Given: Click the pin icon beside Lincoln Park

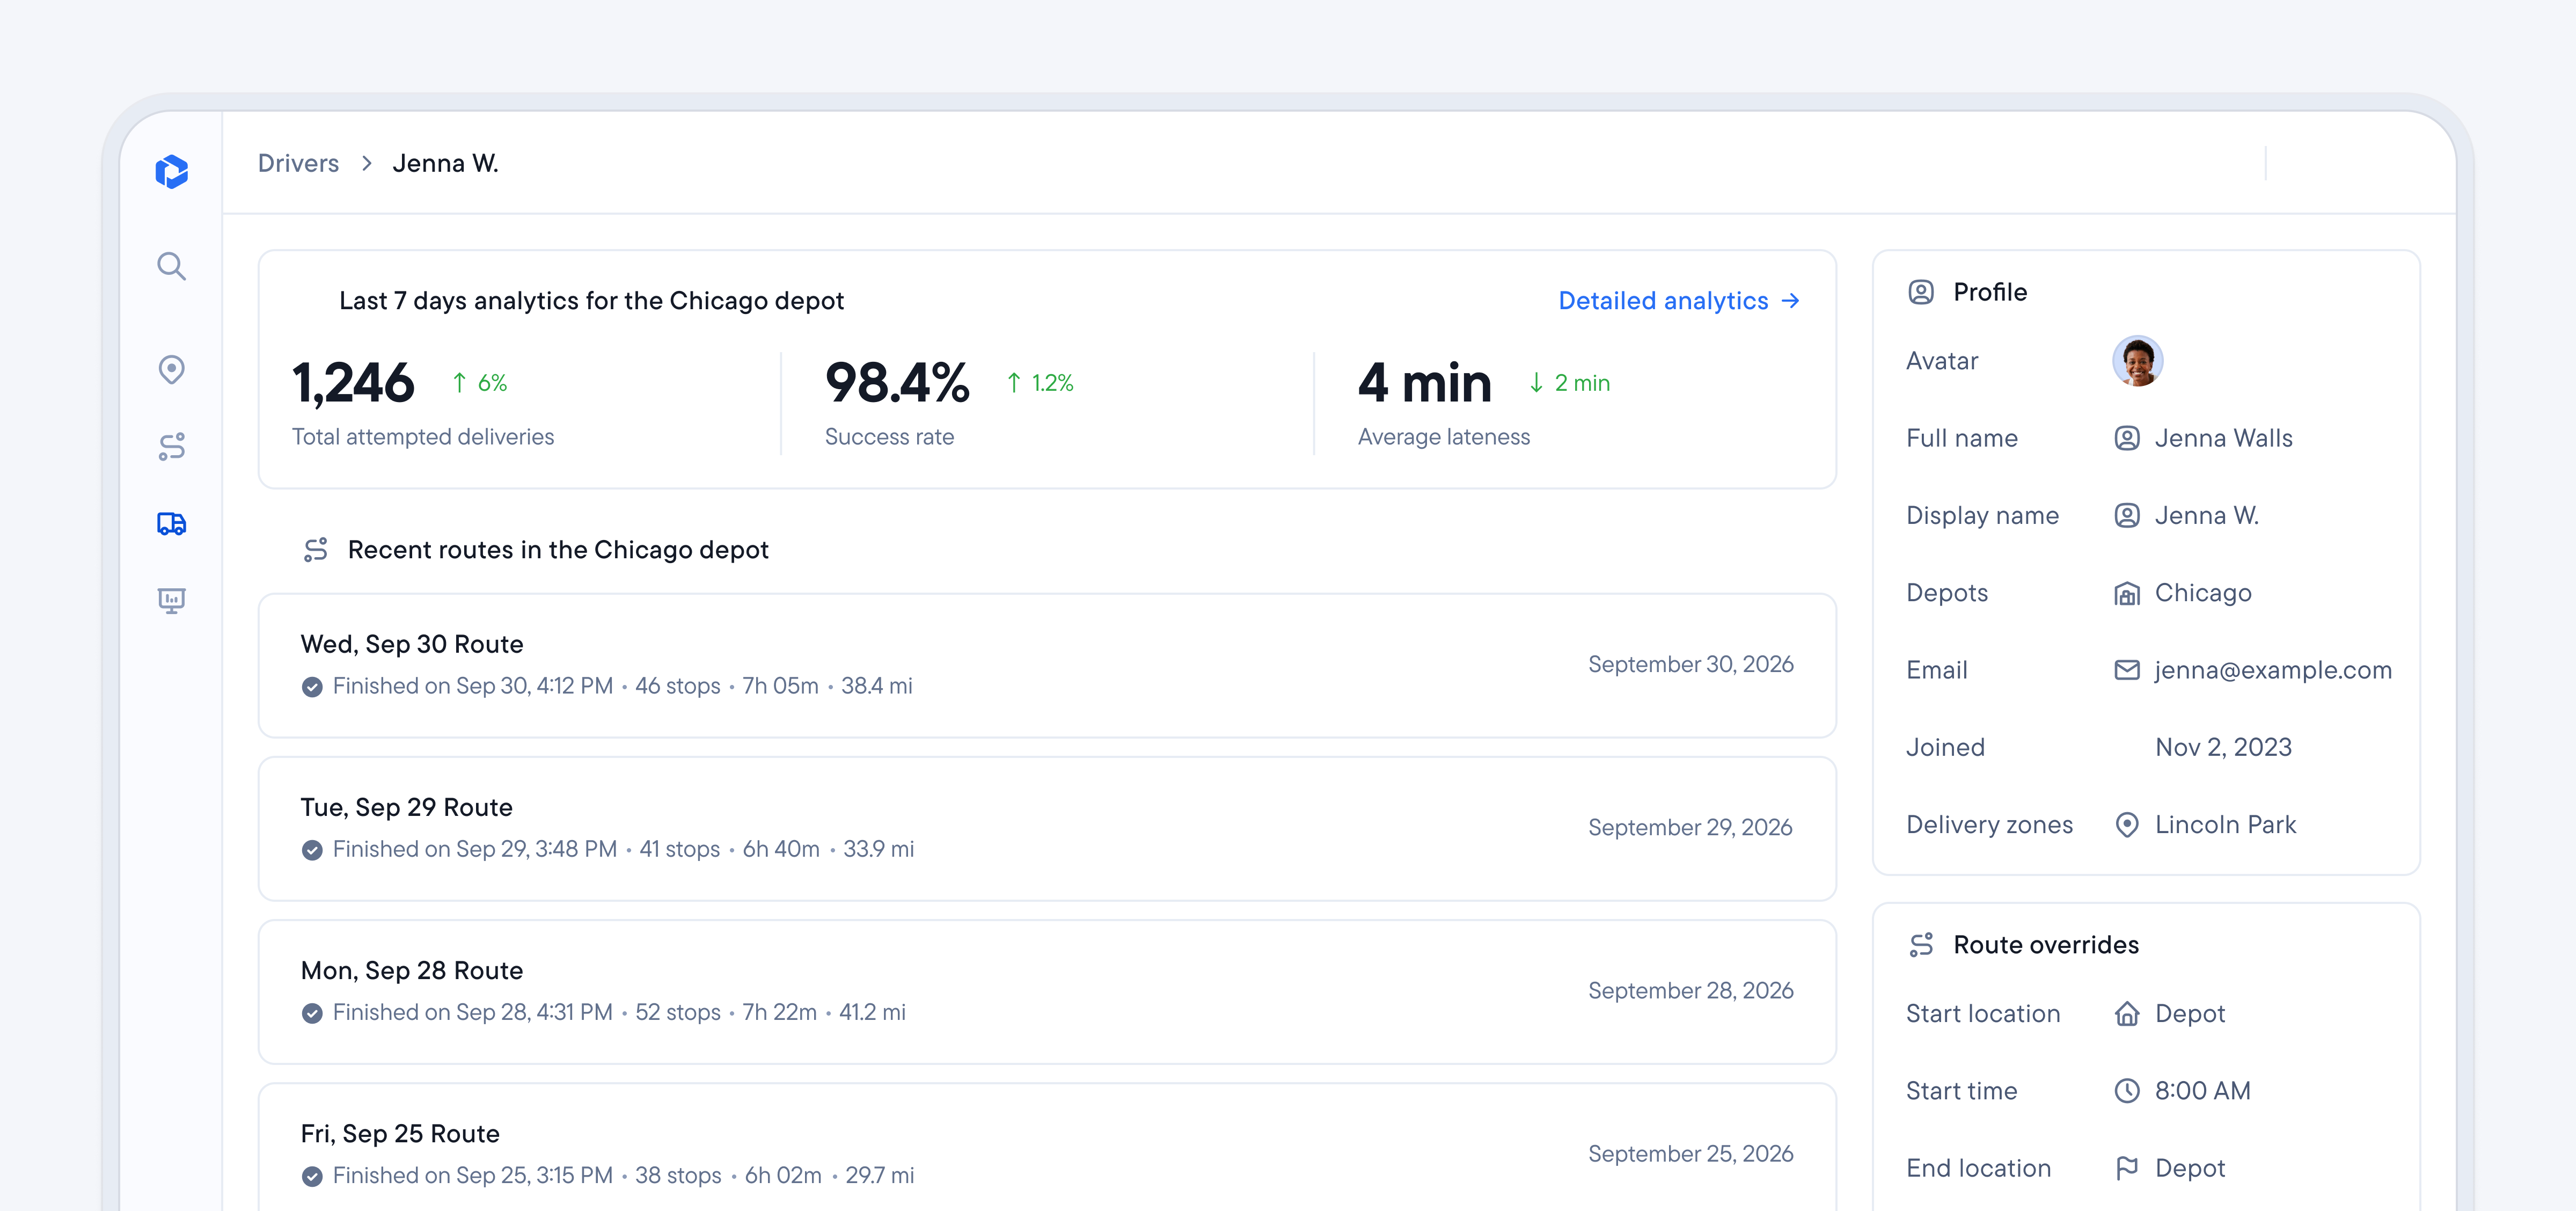Looking at the screenshot, I should point(2127,825).
